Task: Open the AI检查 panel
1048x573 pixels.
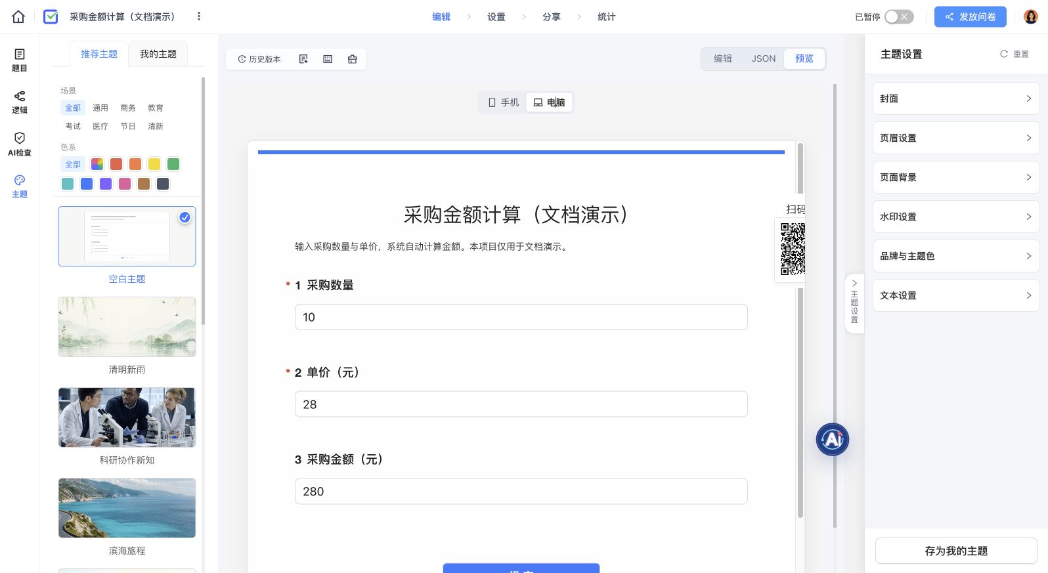Action: pos(20,144)
